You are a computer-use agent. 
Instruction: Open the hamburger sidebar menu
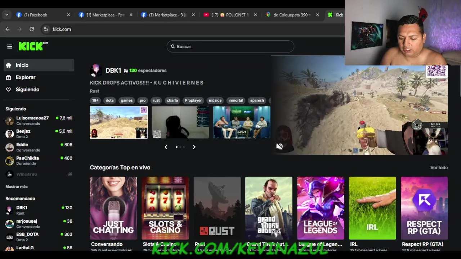pos(10,46)
